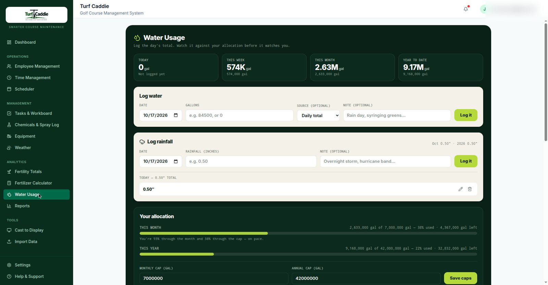This screenshot has width=548, height=285.
Task: Edit the 0.50" rainfall entry
Action: click(460, 189)
